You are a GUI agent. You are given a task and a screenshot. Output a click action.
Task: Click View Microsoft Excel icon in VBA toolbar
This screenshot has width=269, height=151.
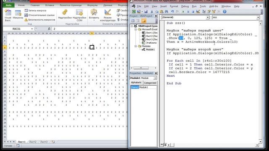point(134,12)
